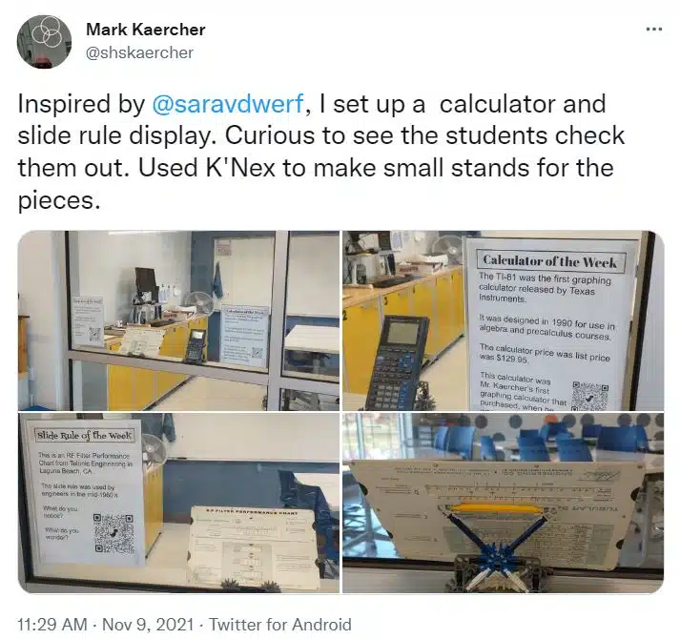Open the K'Nex slide rule stand photo
680x639 pixels.
[503, 503]
